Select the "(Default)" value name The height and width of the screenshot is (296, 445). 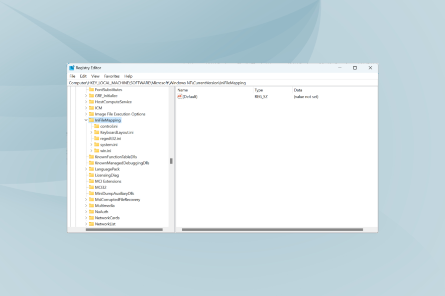(190, 97)
